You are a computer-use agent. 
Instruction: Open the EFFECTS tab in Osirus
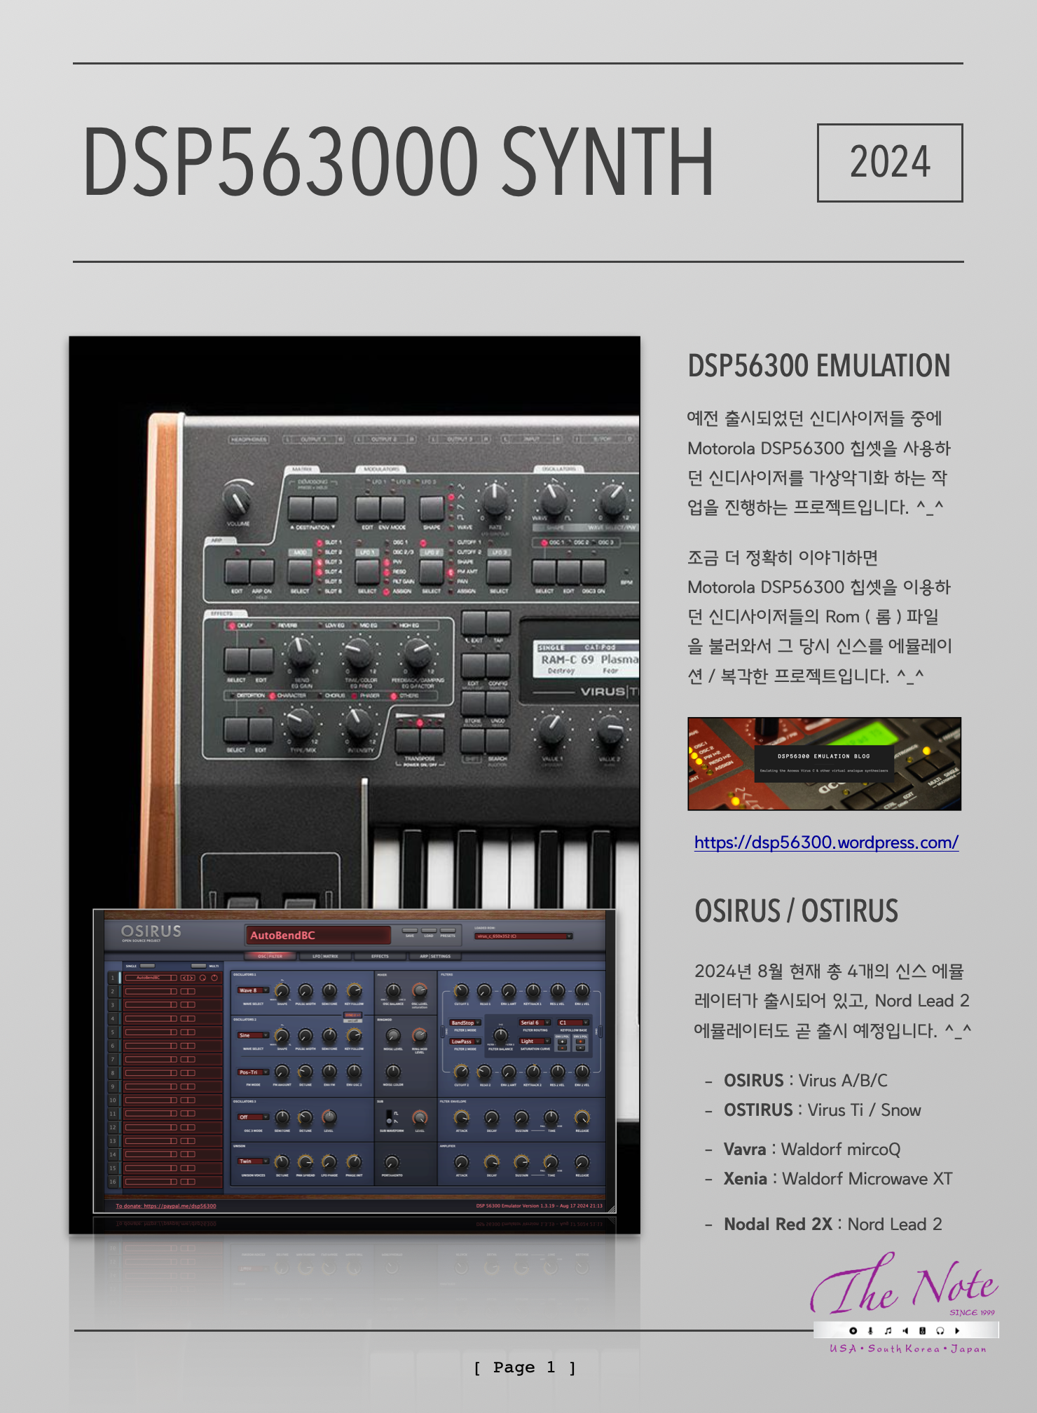(x=380, y=956)
